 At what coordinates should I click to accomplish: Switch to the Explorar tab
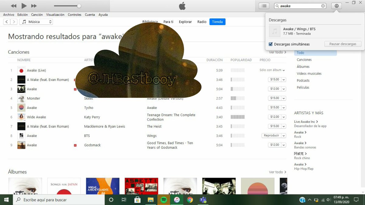tap(185, 22)
